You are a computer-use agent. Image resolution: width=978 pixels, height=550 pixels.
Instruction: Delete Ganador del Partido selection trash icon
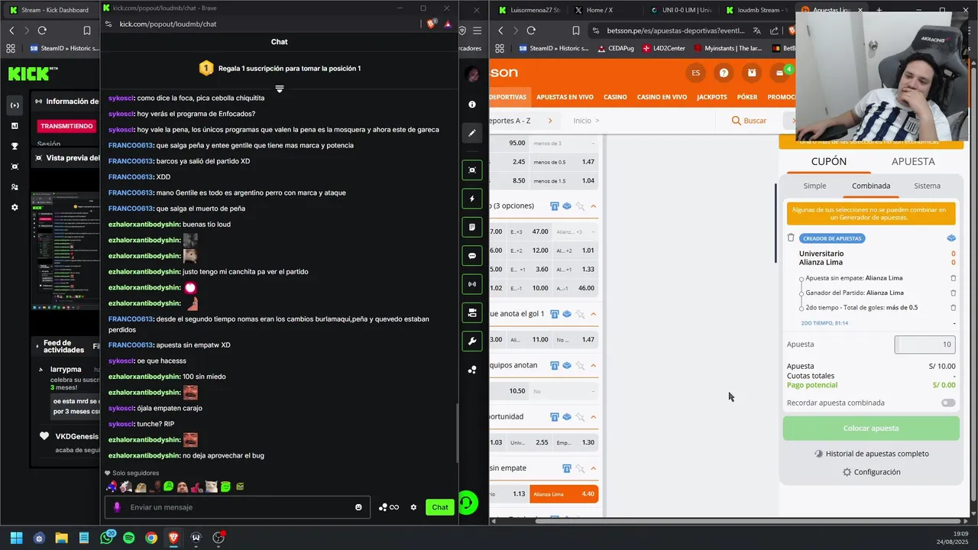(953, 293)
